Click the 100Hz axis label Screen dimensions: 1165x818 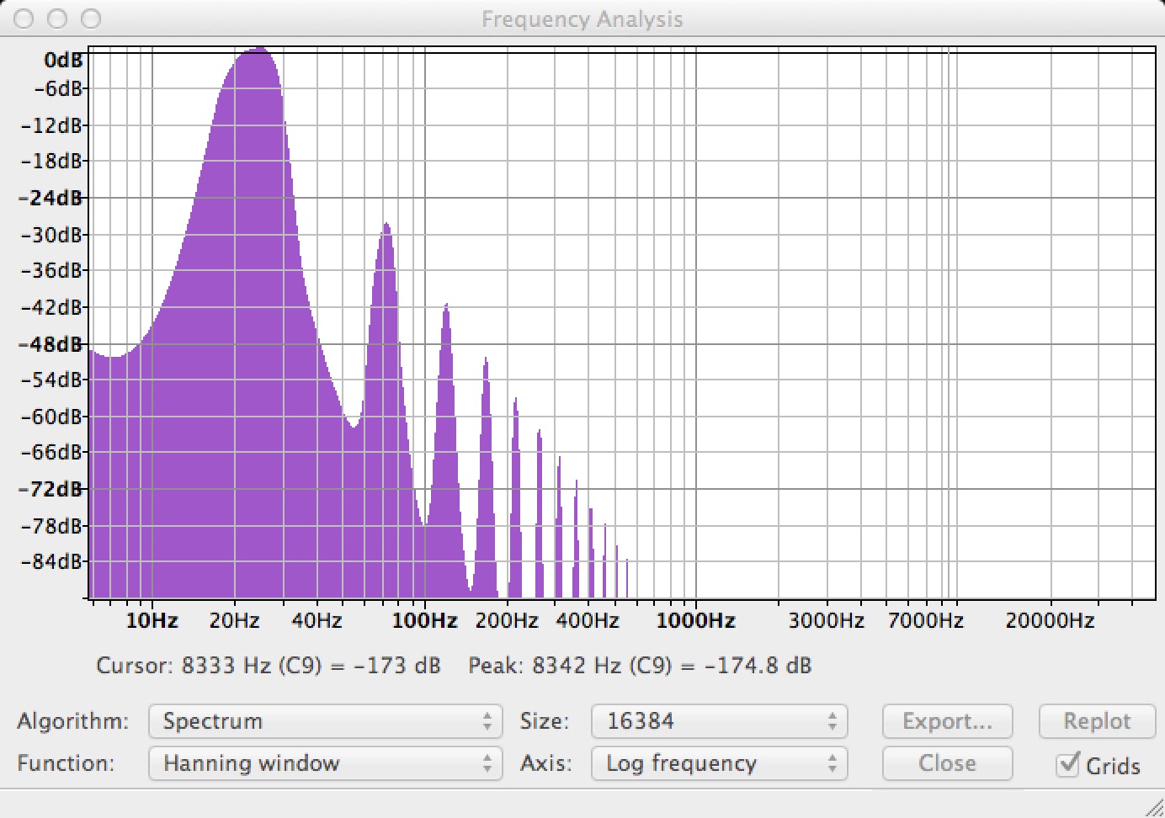[x=424, y=621]
